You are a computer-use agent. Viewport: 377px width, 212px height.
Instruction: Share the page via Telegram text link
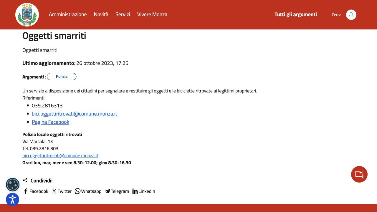coord(120,191)
